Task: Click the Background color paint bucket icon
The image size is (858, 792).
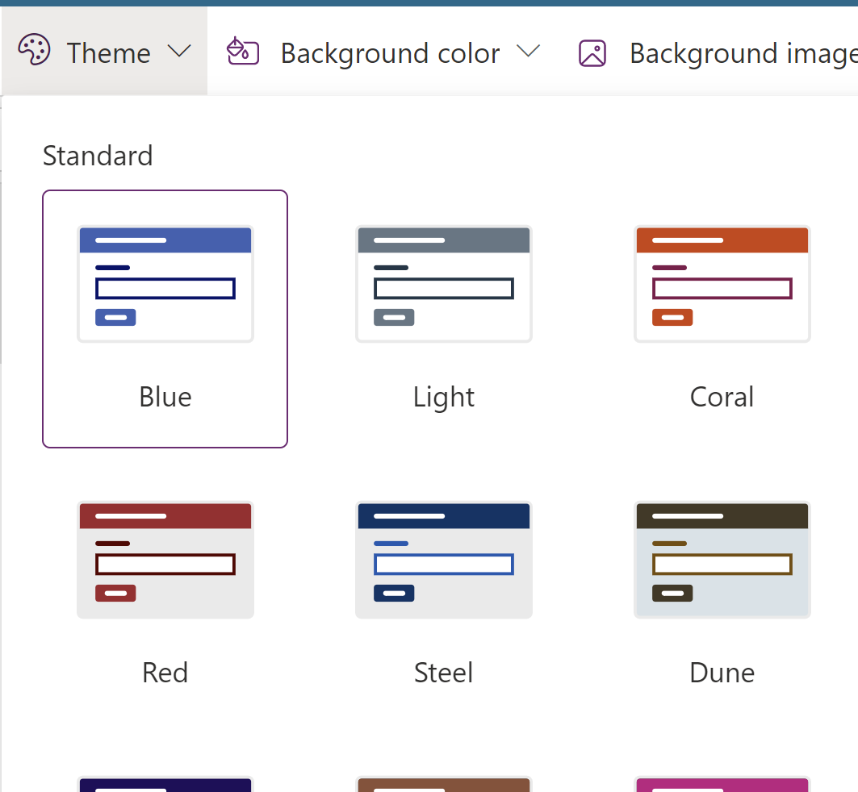Action: click(243, 51)
